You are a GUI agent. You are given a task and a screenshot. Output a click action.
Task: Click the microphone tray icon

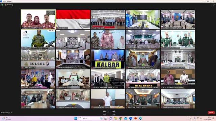194,118
